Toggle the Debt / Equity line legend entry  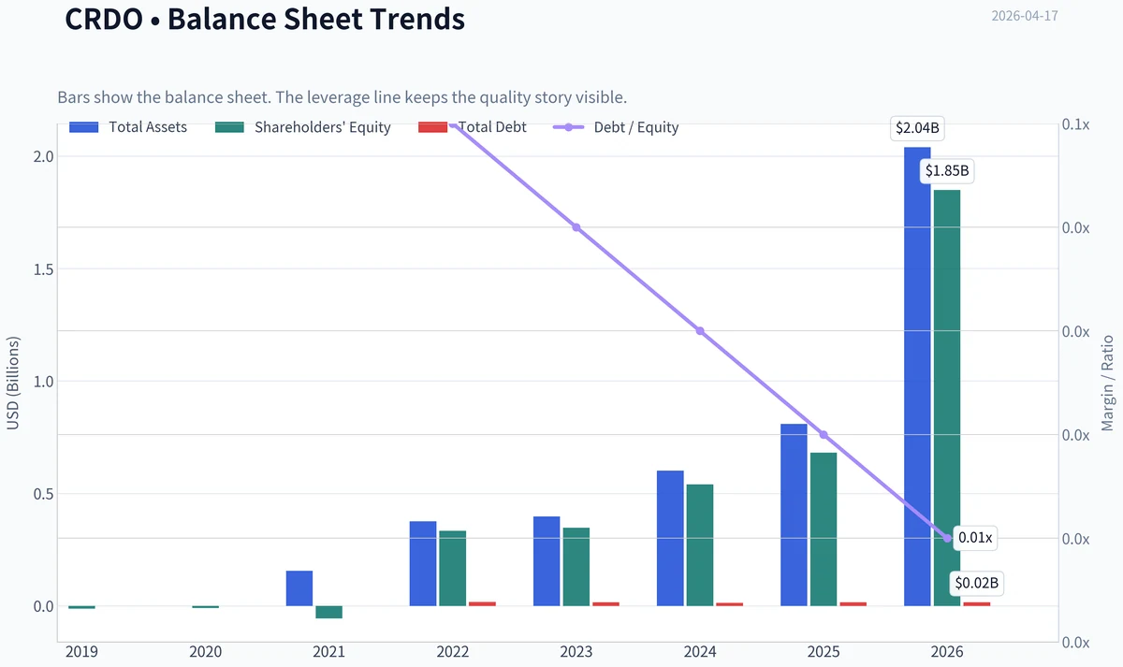click(x=617, y=127)
